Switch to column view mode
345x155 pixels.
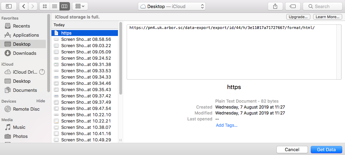pyautogui.click(x=64, y=6)
